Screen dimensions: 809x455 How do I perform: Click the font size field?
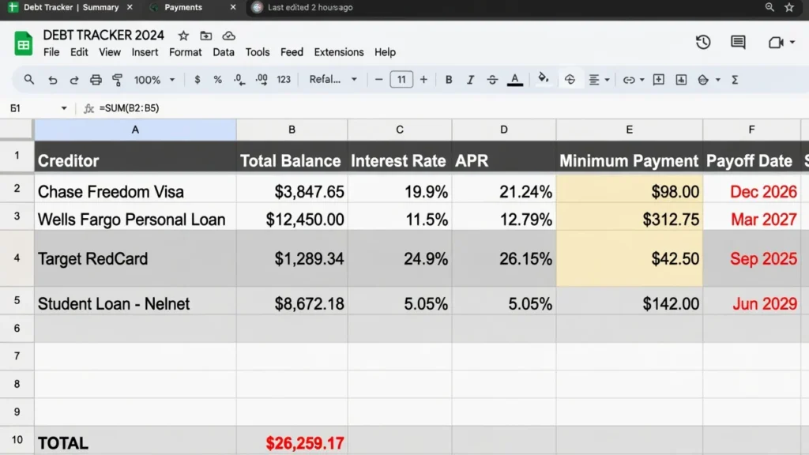(401, 80)
